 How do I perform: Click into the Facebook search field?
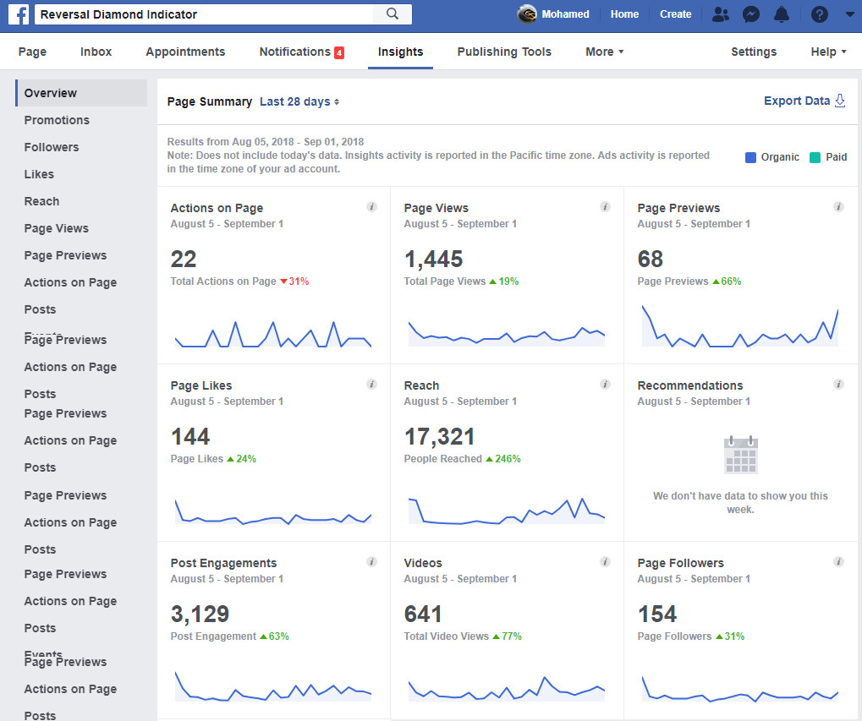[203, 14]
